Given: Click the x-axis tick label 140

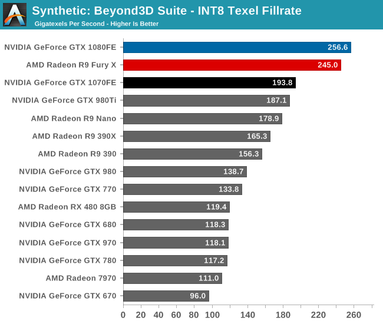Looking at the screenshot, I should pyautogui.click(x=247, y=315).
